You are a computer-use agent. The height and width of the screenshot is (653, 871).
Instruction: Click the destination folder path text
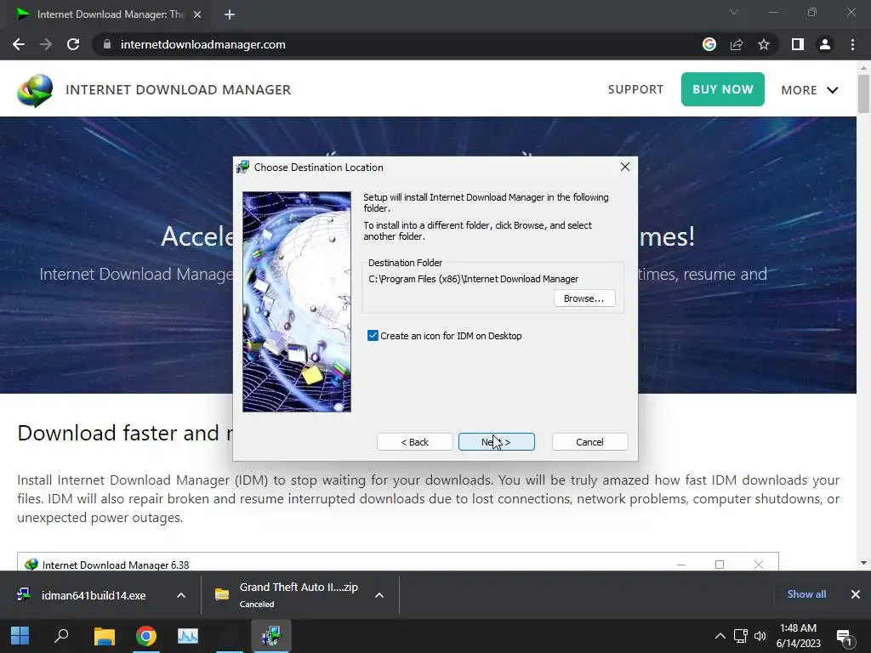pos(473,279)
